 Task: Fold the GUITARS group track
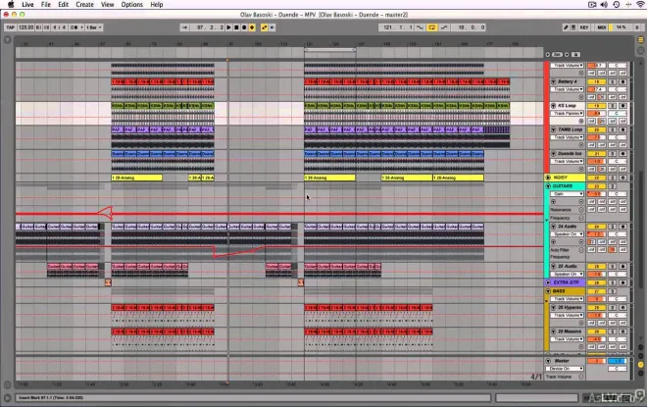tap(548, 186)
